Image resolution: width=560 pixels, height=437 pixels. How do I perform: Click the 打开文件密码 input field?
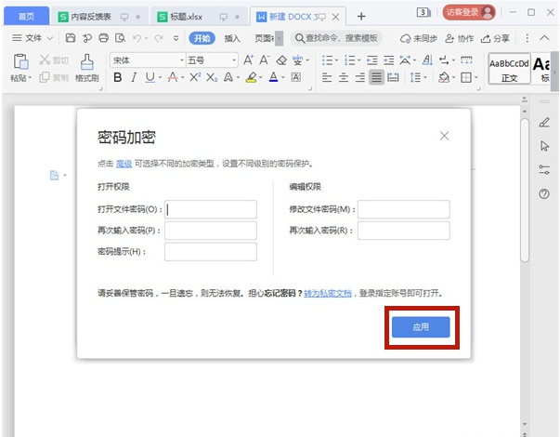click(211, 209)
